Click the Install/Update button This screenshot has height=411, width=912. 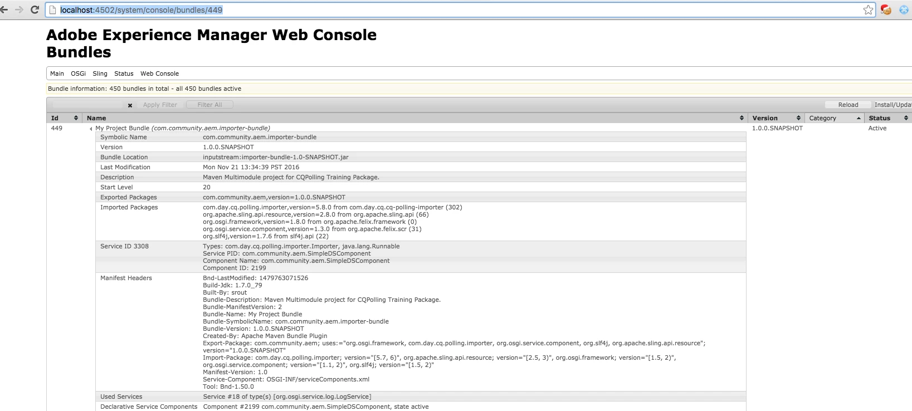893,105
